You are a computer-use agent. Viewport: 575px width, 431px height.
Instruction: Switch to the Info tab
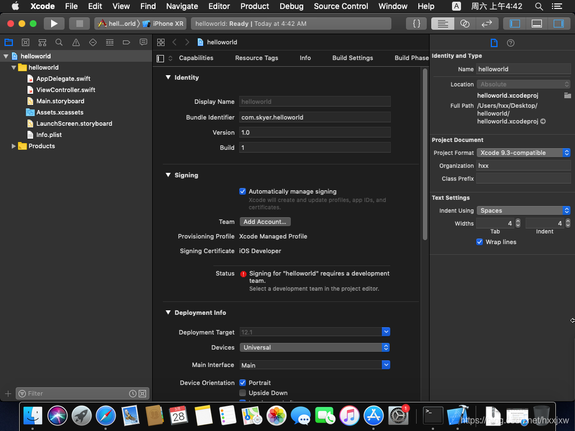(x=305, y=58)
